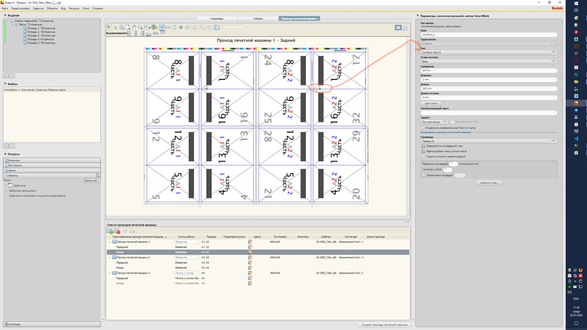Move press run up with triangle
This screenshot has height=330, width=587.
coord(132,231)
